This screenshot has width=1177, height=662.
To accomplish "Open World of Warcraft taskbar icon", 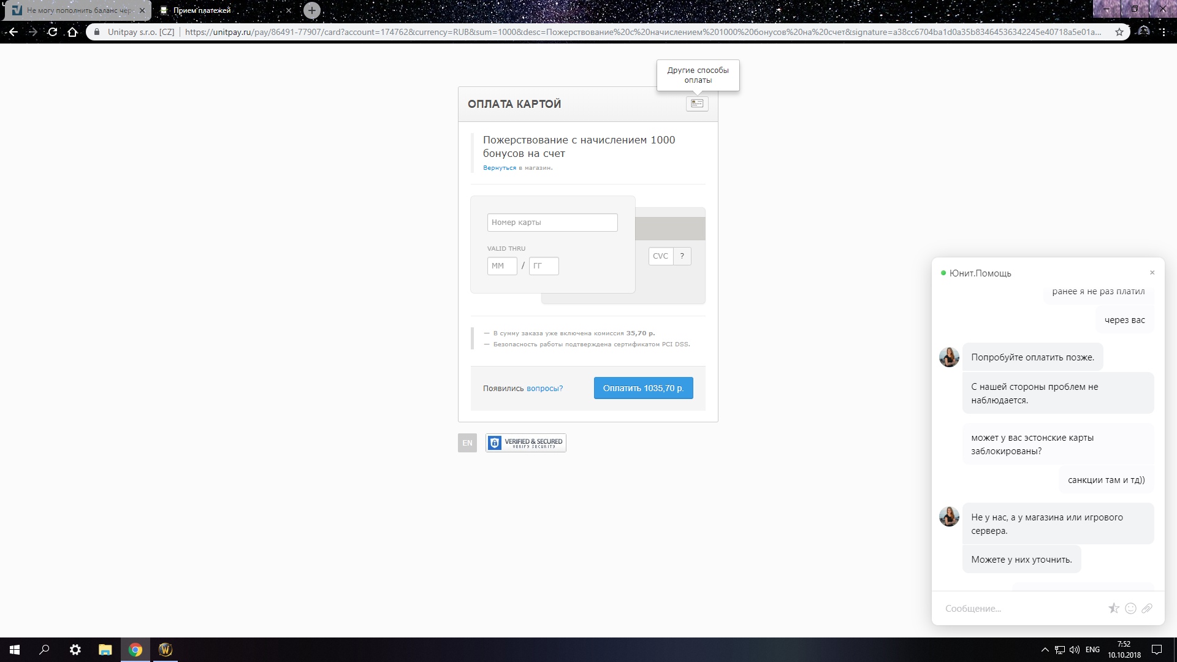I will coord(165,650).
